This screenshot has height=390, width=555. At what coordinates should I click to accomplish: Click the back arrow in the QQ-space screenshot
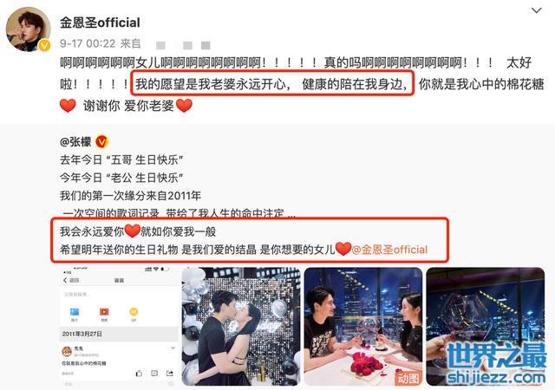65,280
